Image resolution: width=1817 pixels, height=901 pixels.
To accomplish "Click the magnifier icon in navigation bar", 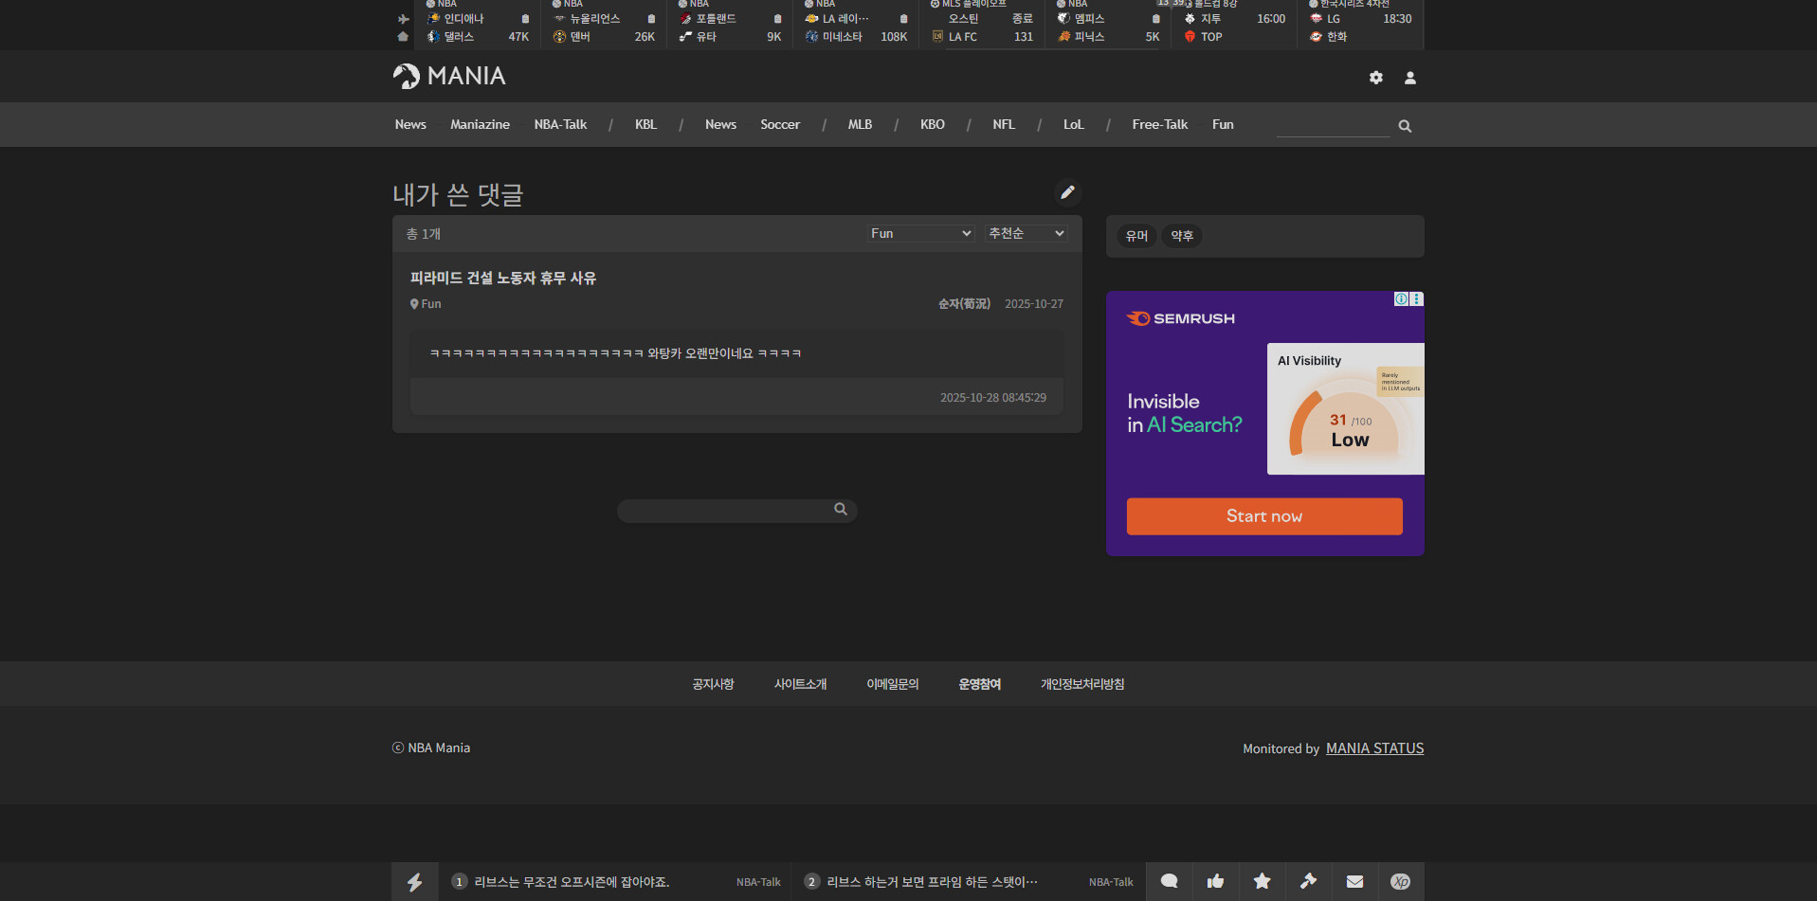I will click(x=1405, y=126).
